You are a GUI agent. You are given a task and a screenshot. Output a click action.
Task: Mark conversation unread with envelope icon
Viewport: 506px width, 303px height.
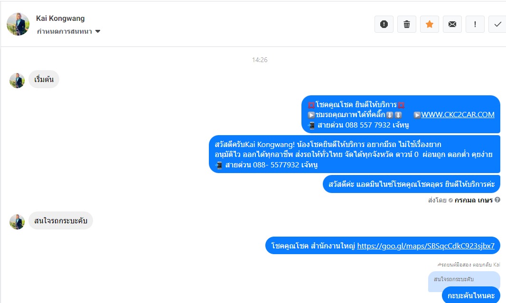452,24
